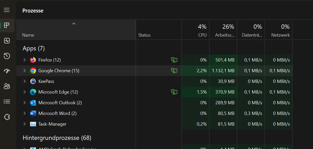This screenshot has width=313, height=149.
Task: Select the Microsoft Edge (12) process row
Action: point(154,92)
